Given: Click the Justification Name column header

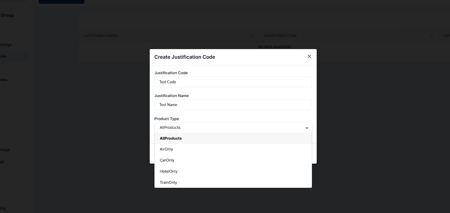Looking at the screenshot, I should [x=168, y=35].
